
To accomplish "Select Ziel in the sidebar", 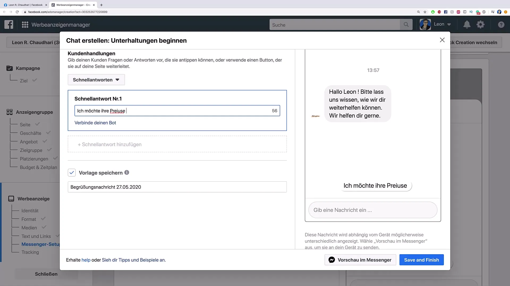I will [x=24, y=81].
